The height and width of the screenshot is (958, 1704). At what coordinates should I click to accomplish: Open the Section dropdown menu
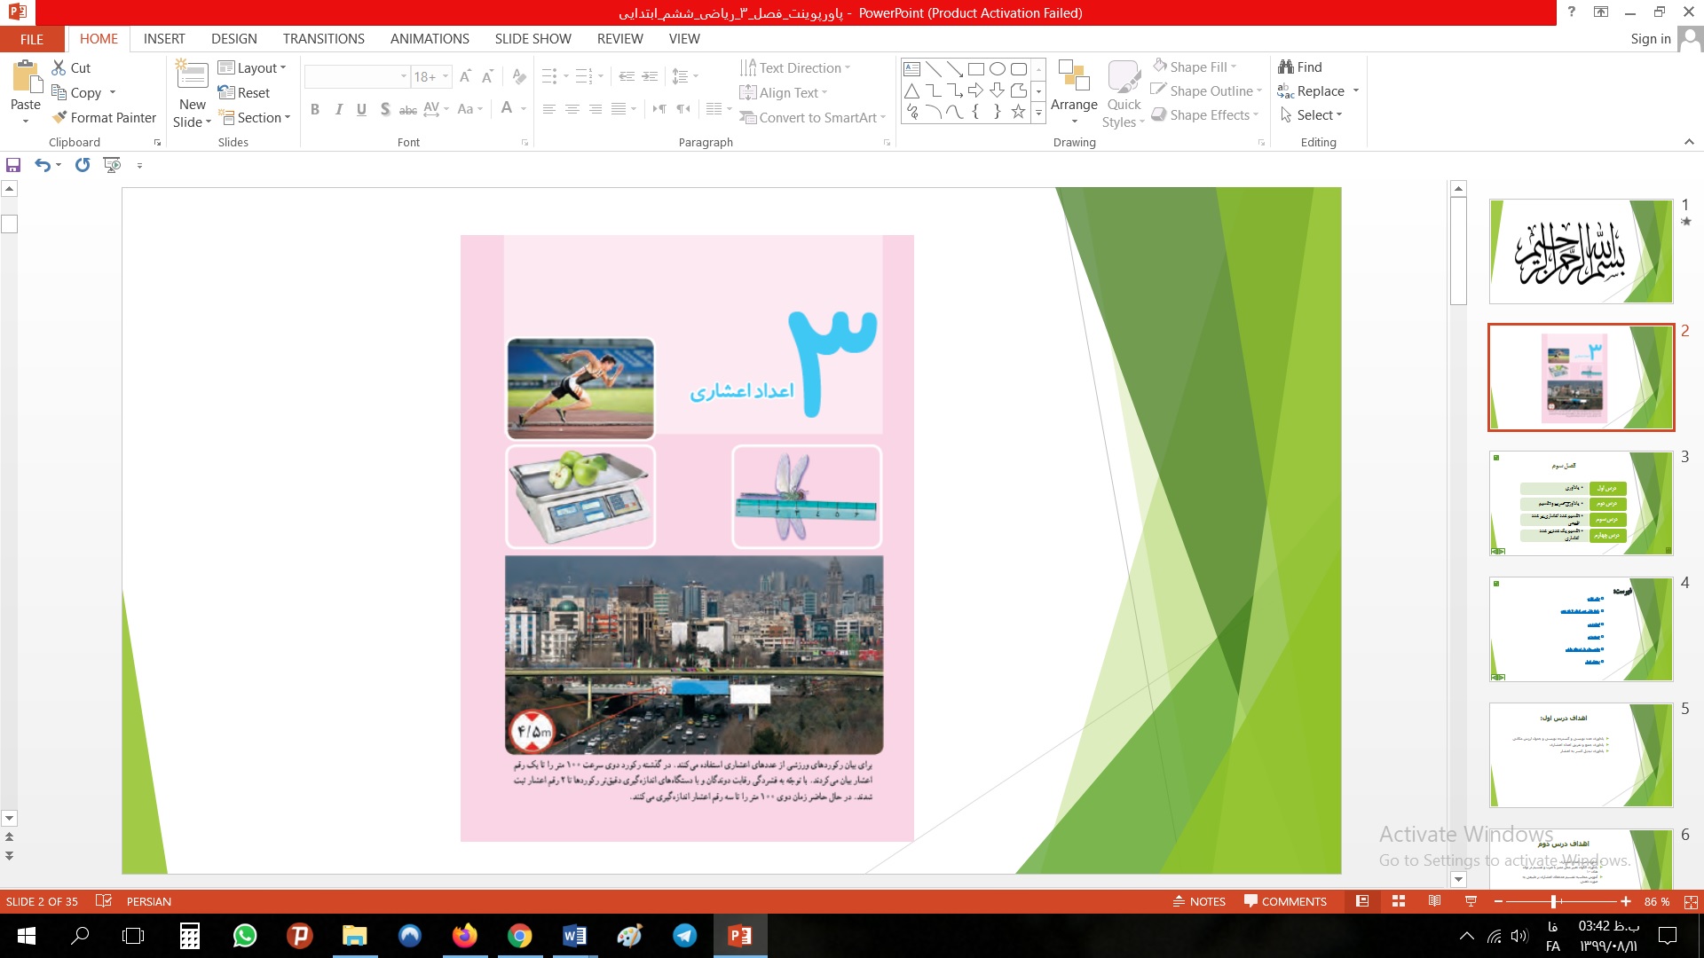click(x=255, y=117)
